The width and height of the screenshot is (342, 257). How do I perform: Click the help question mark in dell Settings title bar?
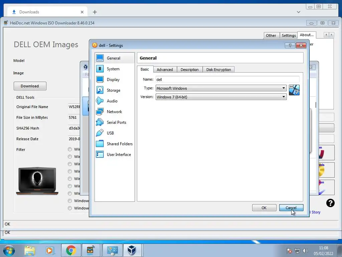(290, 45)
